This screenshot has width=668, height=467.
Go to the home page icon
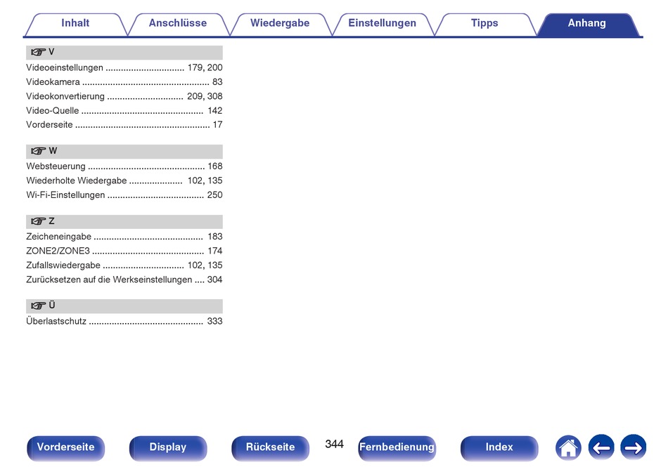click(568, 447)
